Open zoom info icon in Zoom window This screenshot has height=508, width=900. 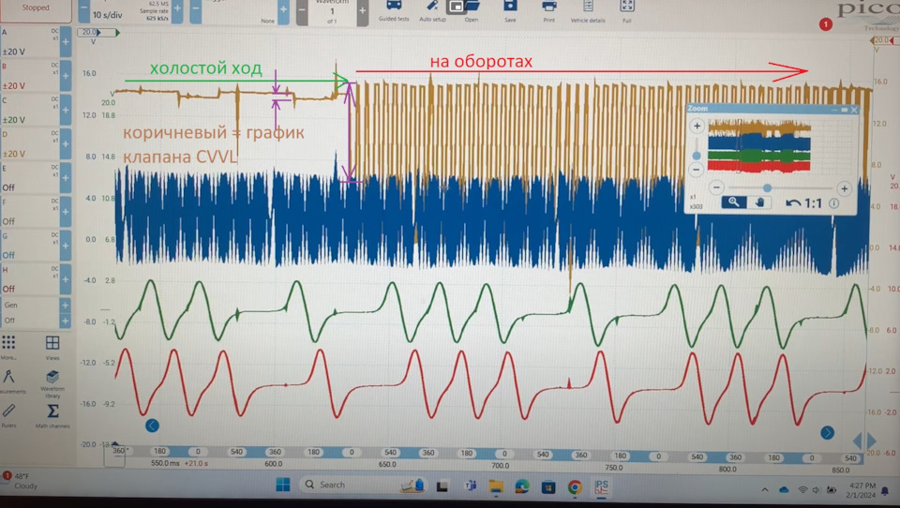pos(834,203)
